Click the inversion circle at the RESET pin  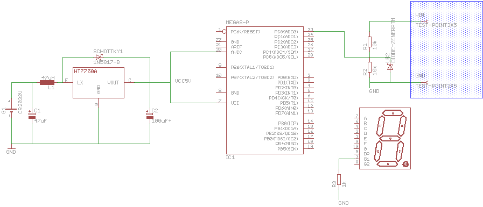pos(224,31)
